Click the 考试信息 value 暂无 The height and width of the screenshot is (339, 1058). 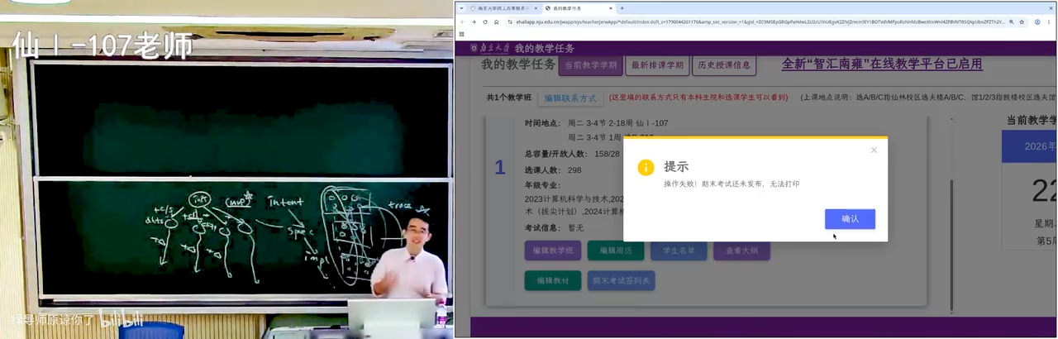(575, 227)
